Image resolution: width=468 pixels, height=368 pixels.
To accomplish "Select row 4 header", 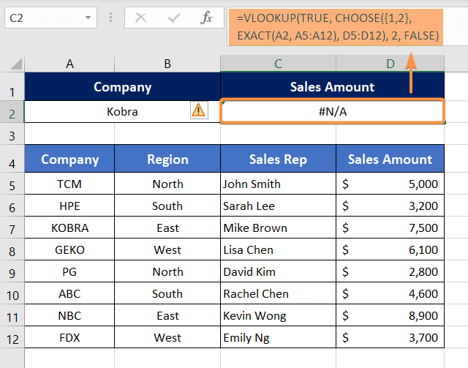I will pyautogui.click(x=12, y=159).
